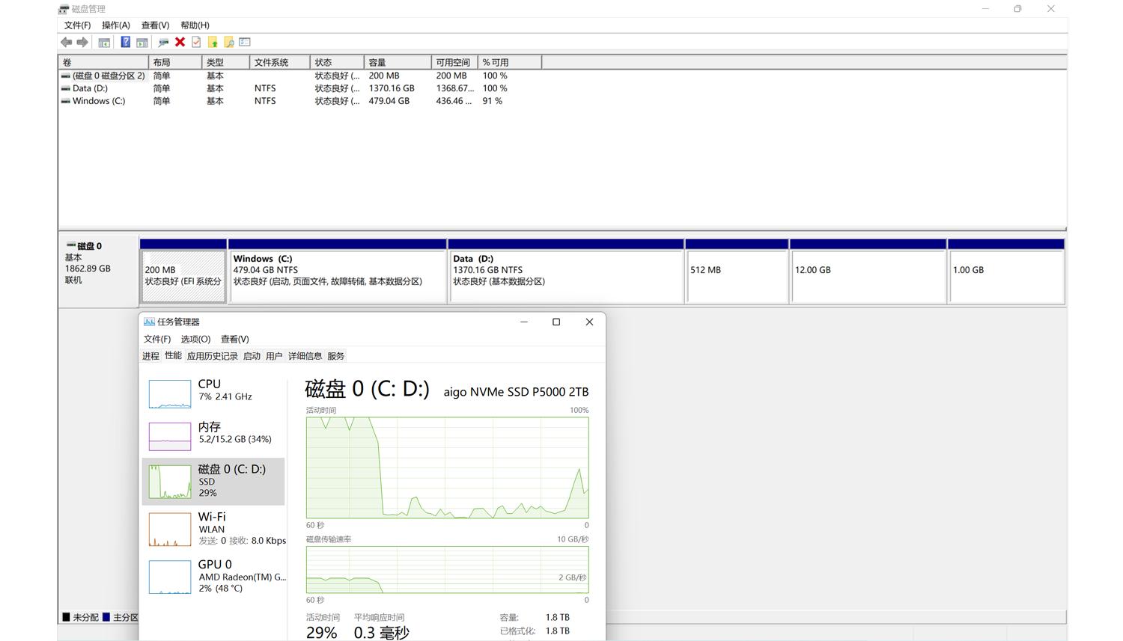Click the forward arrow toolbar icon
Viewport: 1123px width, 641px height.
pyautogui.click(x=82, y=43)
